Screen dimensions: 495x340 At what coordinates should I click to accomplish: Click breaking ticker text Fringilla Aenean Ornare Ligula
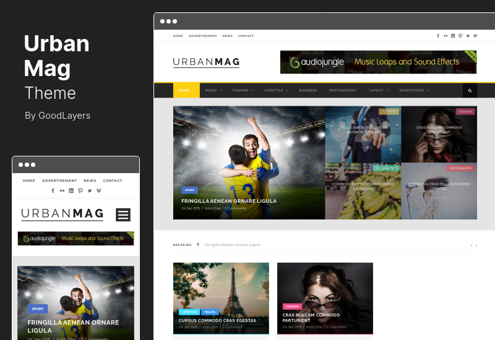[233, 245]
